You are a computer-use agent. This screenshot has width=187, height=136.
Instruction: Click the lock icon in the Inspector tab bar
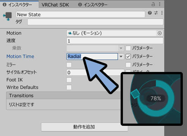pyautogui.click(x=153, y=5)
